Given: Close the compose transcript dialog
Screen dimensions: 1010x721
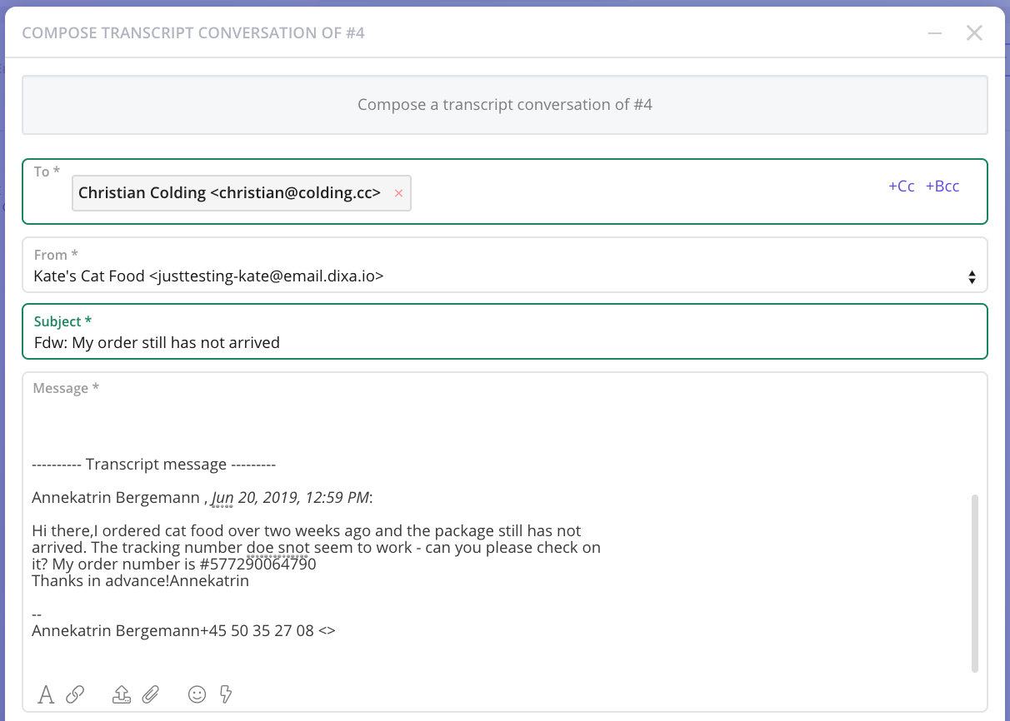Looking at the screenshot, I should click(974, 33).
